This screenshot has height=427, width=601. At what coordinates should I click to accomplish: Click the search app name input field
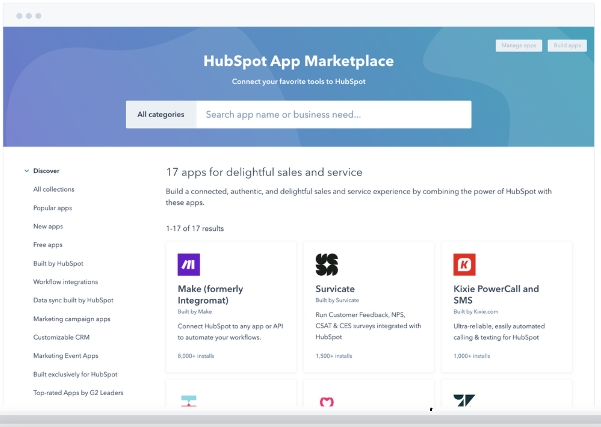[334, 115]
